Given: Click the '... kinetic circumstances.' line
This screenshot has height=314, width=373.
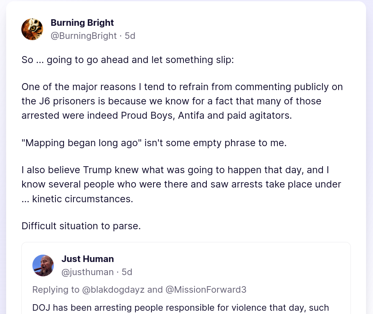Looking at the screenshot, I should [x=77, y=199].
